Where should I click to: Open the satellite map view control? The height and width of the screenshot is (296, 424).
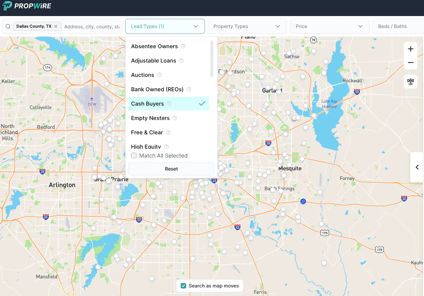click(x=410, y=82)
